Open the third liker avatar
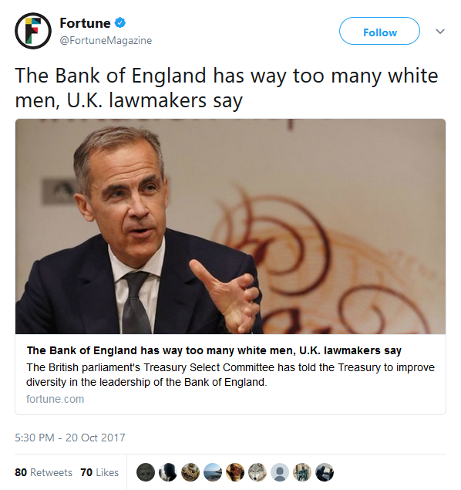The width and height of the screenshot is (461, 490). point(190,472)
